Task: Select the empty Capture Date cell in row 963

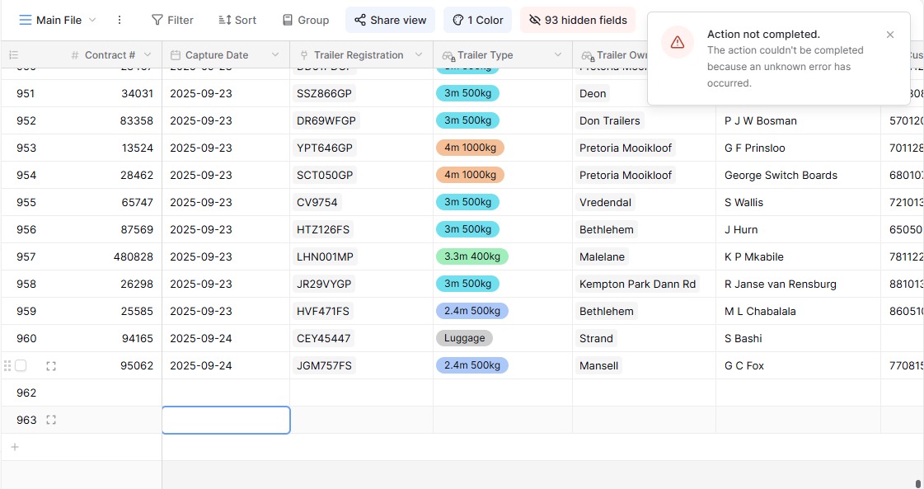Action: (x=226, y=420)
